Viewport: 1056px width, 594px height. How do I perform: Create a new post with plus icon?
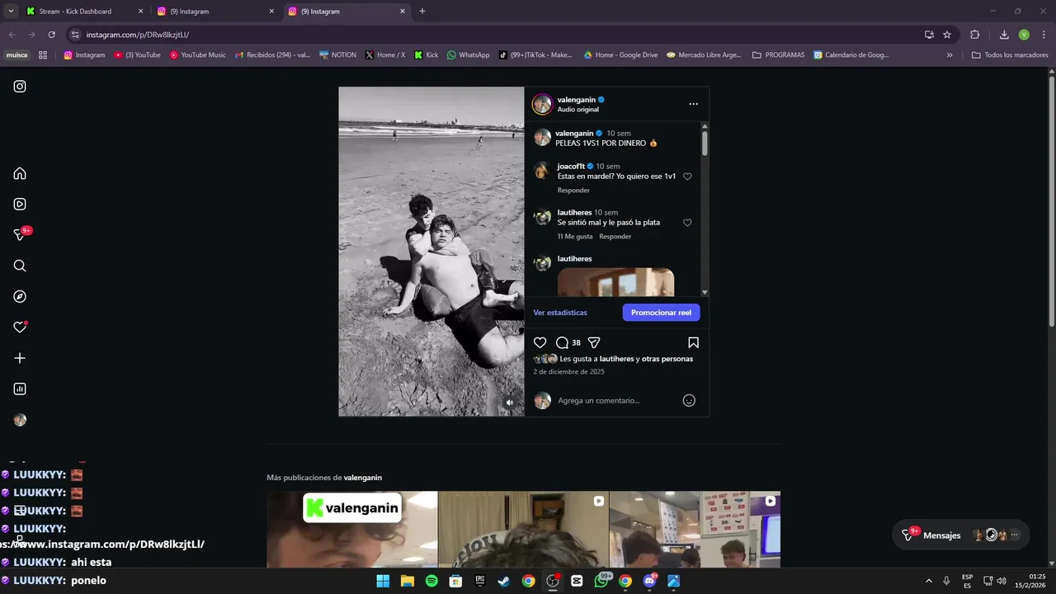[20, 358]
